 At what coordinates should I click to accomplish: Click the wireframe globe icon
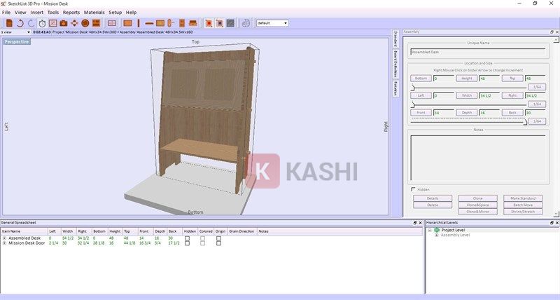pos(246,23)
